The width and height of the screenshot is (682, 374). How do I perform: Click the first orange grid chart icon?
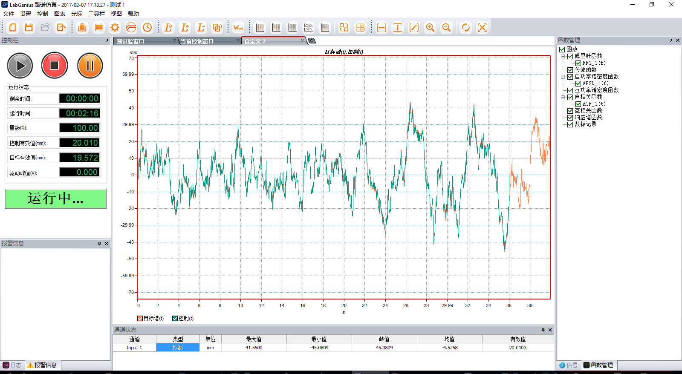click(260, 28)
